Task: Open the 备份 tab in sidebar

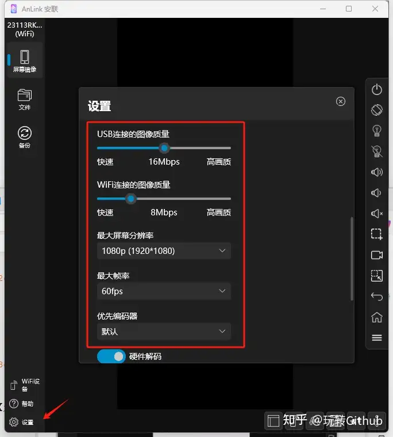Action: click(25, 138)
